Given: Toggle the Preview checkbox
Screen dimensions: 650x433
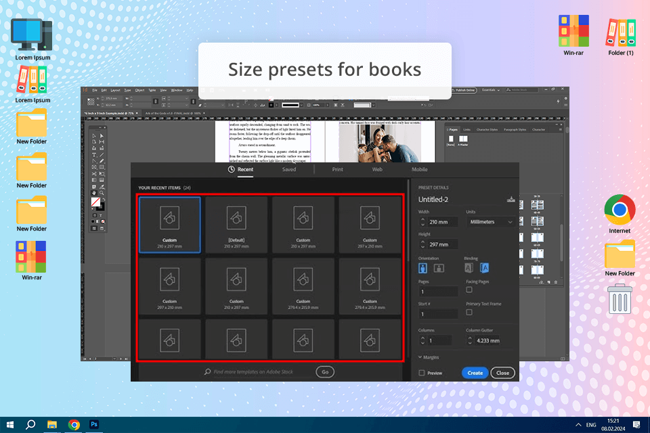Looking at the screenshot, I should click(422, 373).
